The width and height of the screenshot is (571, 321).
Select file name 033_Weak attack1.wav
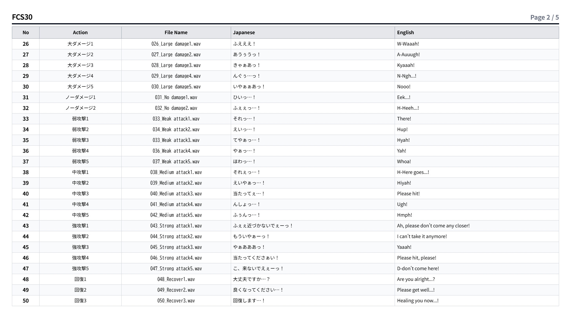(176, 119)
